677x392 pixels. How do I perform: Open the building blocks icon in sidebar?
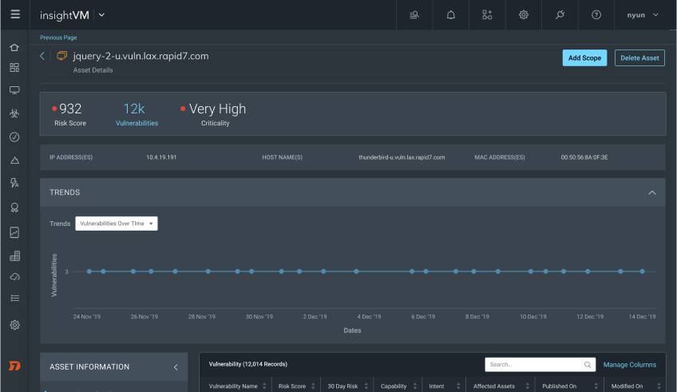point(14,256)
